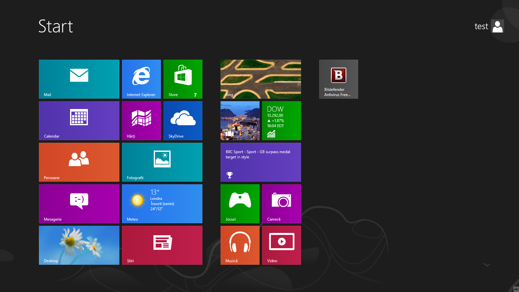519x292 pixels.
Task: Open the Persoane people tile
Action: tap(79, 162)
